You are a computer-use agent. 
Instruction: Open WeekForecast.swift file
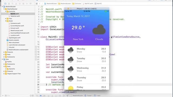[x=17, y=30]
